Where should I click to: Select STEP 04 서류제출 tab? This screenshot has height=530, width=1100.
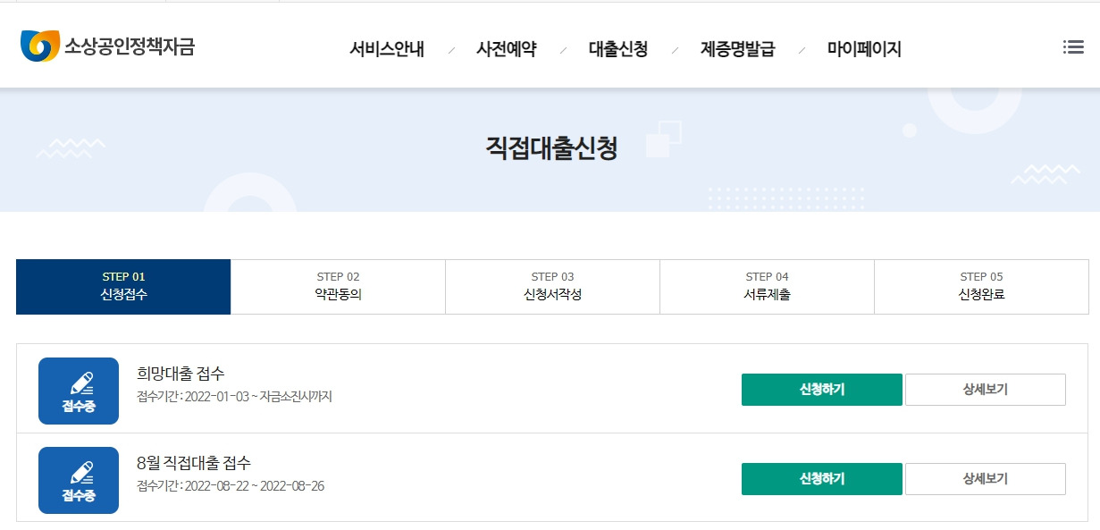click(x=767, y=287)
